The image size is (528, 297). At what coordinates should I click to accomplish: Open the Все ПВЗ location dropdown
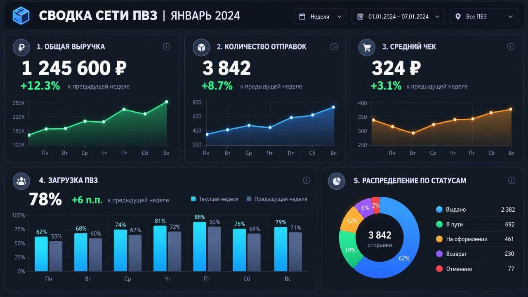coord(484,16)
